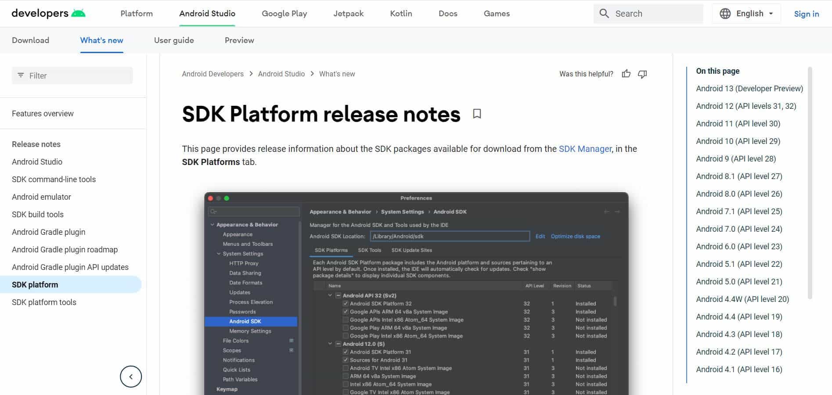This screenshot has width=832, height=395.
Task: Click What's new breadcrumb
Action: [x=337, y=74]
